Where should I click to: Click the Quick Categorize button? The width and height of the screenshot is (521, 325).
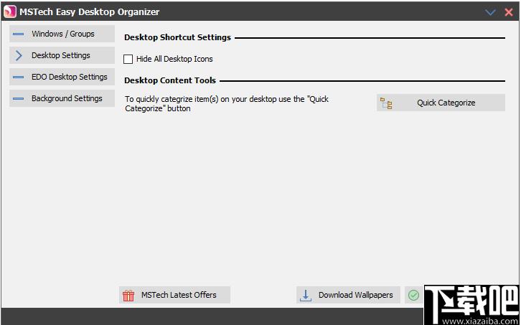pyautogui.click(x=441, y=103)
